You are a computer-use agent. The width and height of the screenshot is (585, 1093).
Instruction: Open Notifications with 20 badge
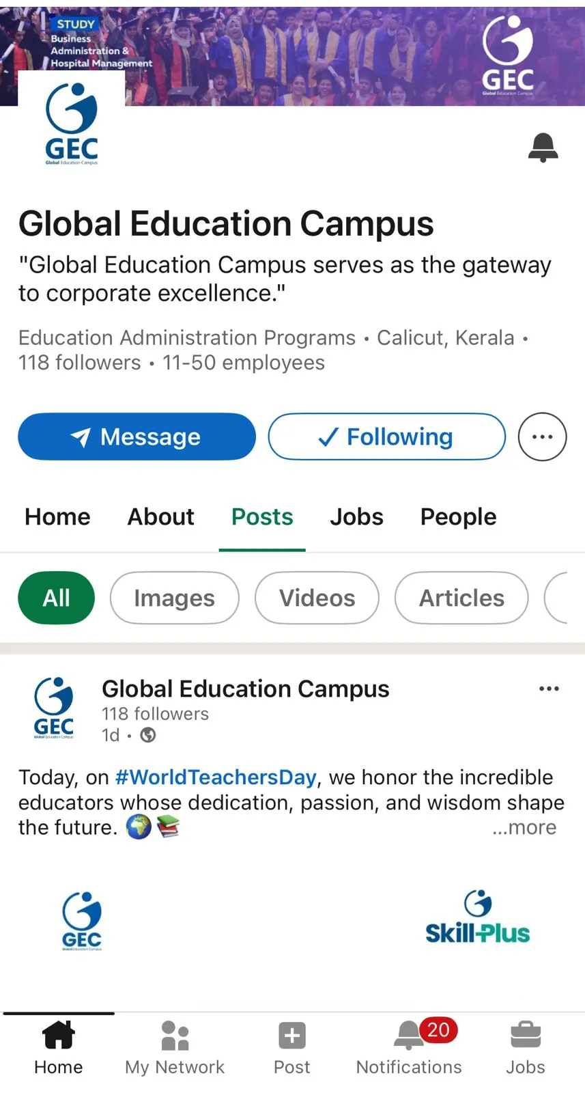pos(410,1036)
